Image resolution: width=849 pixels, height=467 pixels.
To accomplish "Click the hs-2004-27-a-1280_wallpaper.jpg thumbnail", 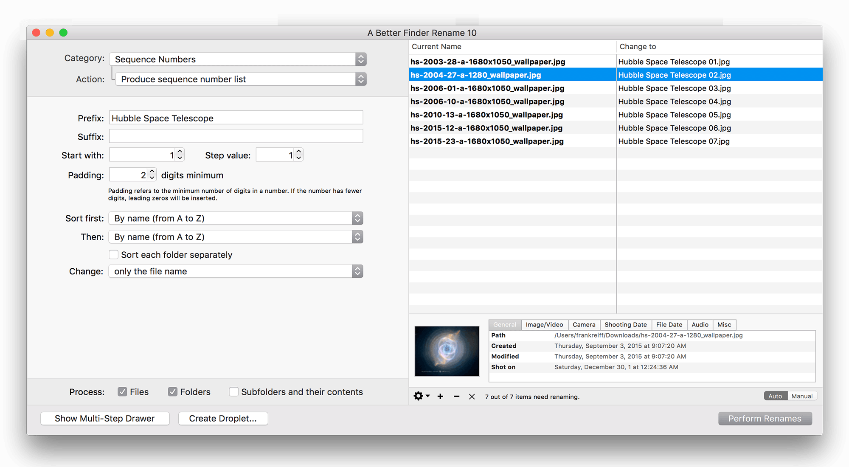I will [x=447, y=349].
